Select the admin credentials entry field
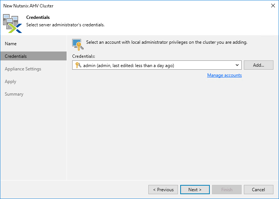Viewport: 279px width, 199px height. (157, 65)
